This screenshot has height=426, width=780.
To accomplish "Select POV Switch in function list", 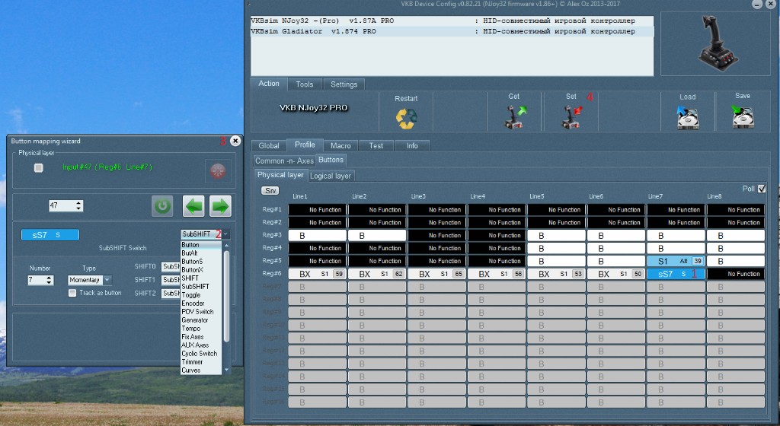I will tap(201, 312).
